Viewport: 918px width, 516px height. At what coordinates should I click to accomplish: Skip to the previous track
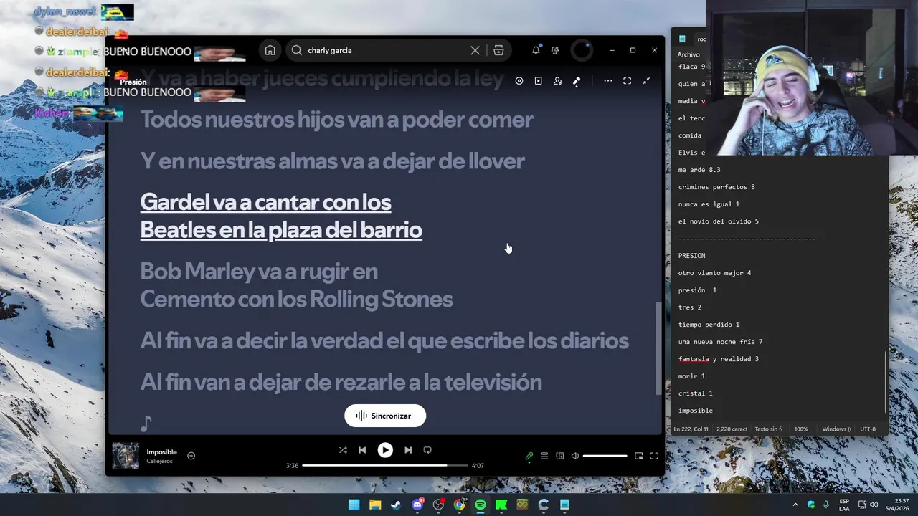coord(362,450)
